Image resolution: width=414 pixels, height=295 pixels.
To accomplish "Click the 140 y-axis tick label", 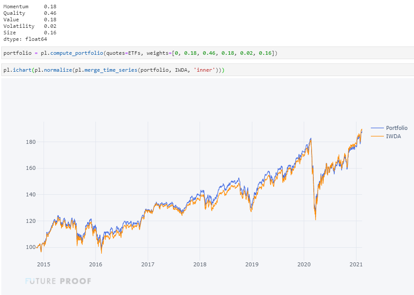I will (x=30, y=195).
